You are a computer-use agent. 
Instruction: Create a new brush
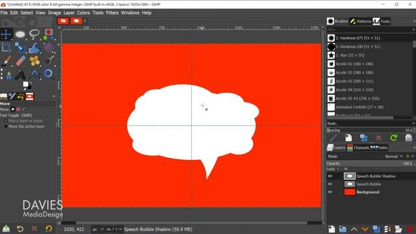pyautogui.click(x=348, y=138)
